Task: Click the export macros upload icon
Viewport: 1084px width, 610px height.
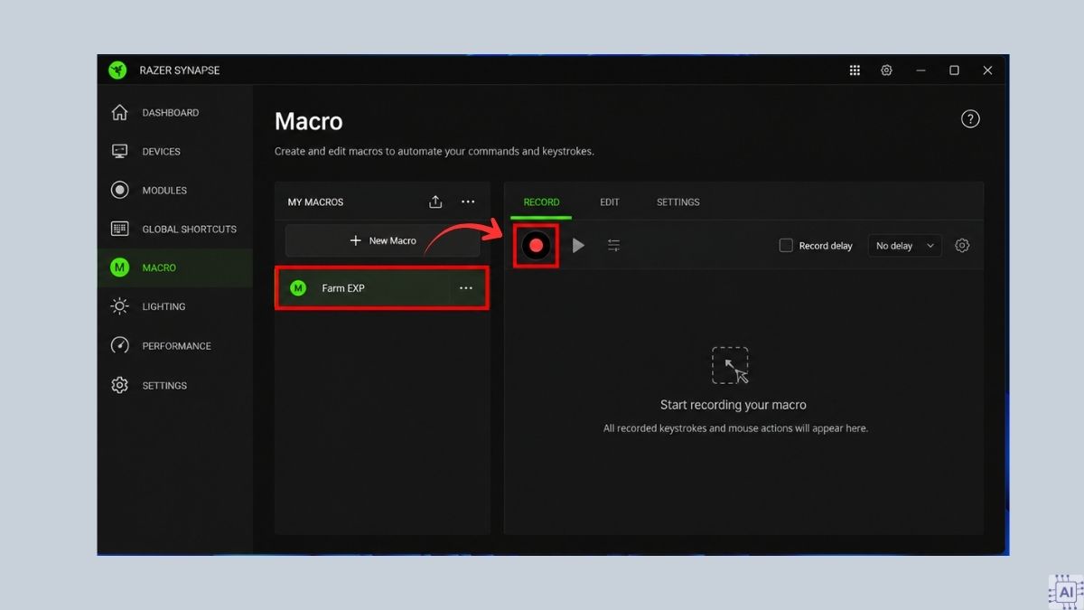Action: click(x=435, y=202)
